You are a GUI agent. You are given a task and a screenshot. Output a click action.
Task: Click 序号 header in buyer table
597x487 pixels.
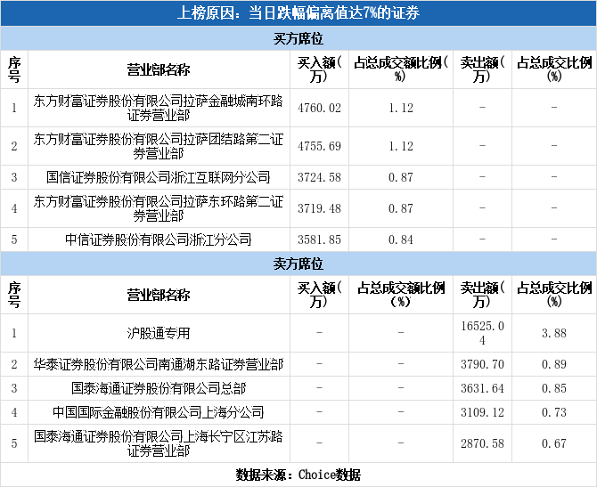click(x=14, y=70)
